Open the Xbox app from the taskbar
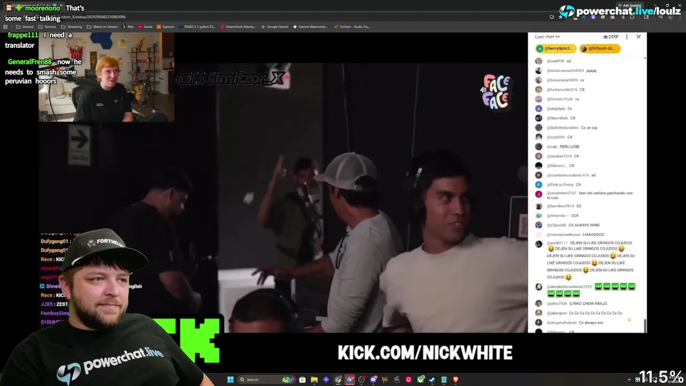This screenshot has width=686, height=386. pos(421,380)
